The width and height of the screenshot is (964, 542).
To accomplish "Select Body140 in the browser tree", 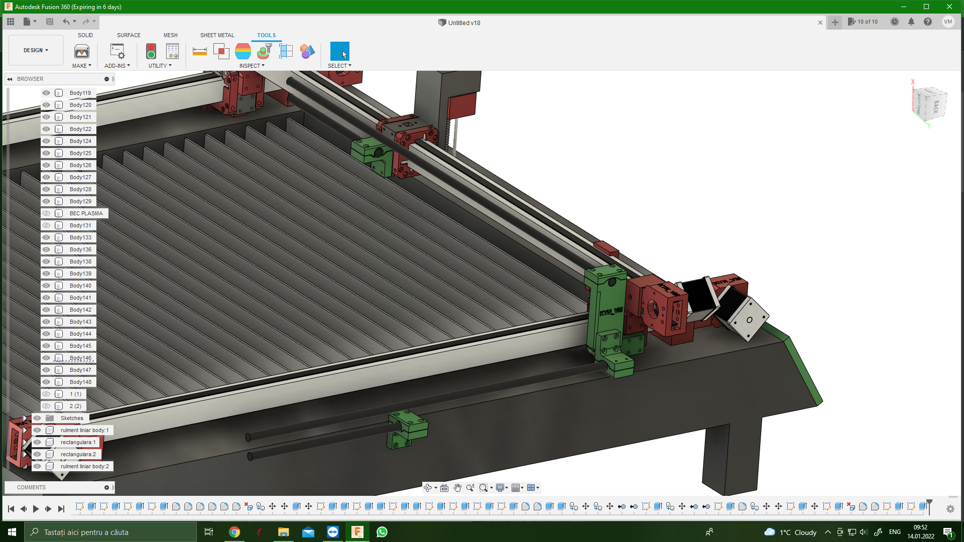I will 80,286.
